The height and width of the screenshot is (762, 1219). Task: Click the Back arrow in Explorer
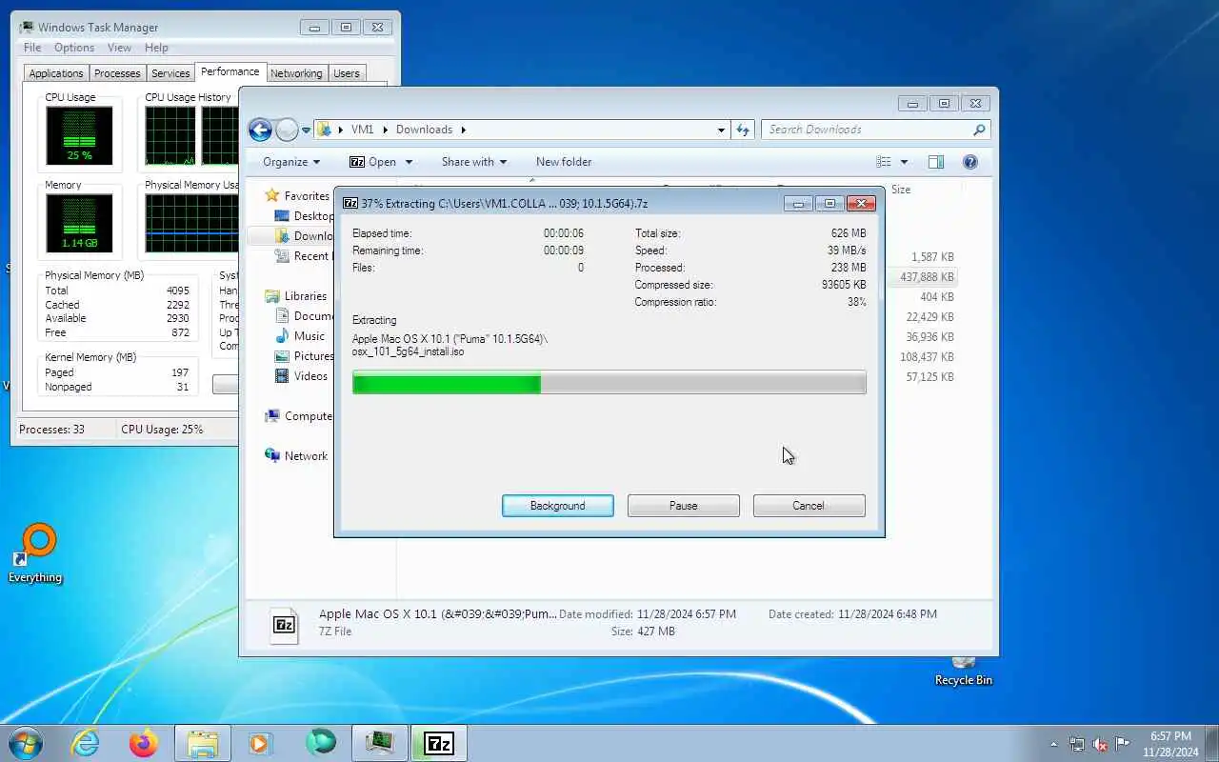pos(260,130)
